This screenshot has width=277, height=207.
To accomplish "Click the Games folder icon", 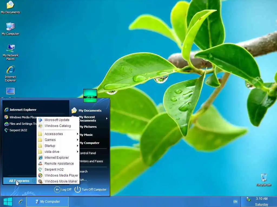I will point(40,140).
